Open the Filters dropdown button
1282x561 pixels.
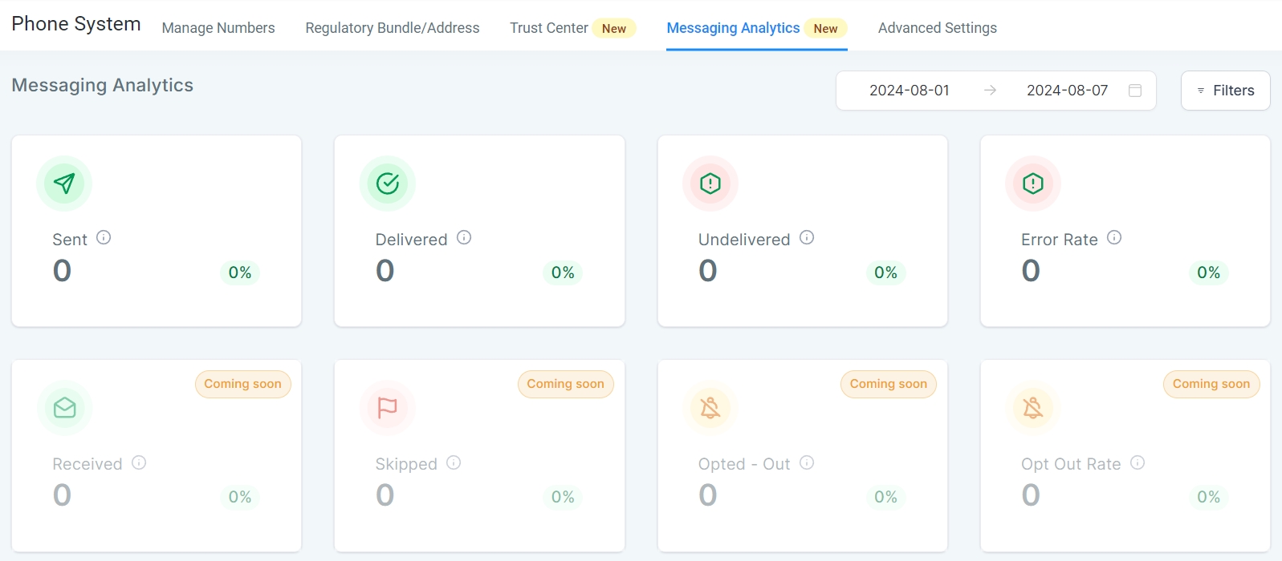1225,91
